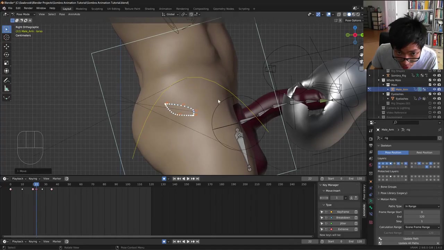Open the Render menu
The image size is (444, 250).
[28, 8]
